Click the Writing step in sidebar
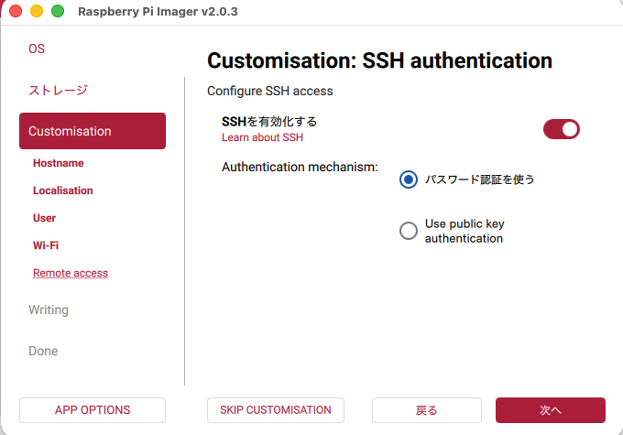This screenshot has height=435, width=623. [x=49, y=310]
